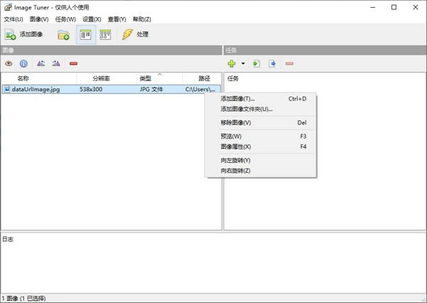Click the rotate right icon in image panel
Screen dimensions: 427x303
click(x=56, y=64)
